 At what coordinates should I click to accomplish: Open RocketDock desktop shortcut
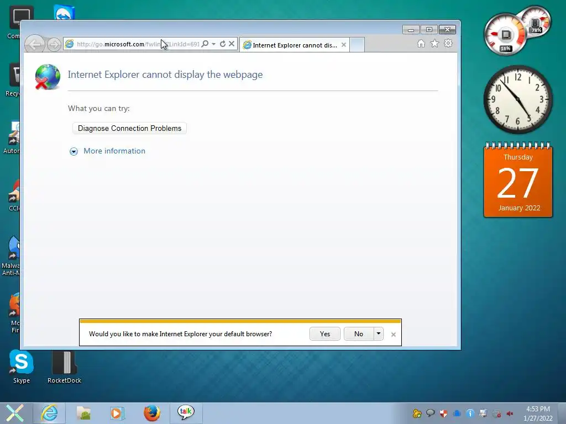[x=64, y=367]
